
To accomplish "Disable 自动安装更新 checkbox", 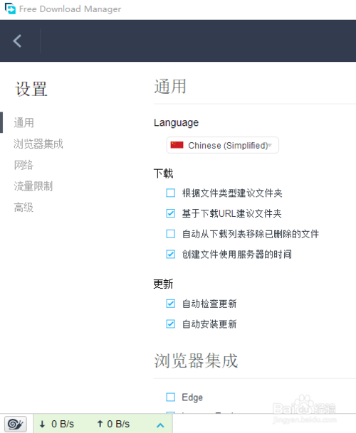I will tap(171, 324).
